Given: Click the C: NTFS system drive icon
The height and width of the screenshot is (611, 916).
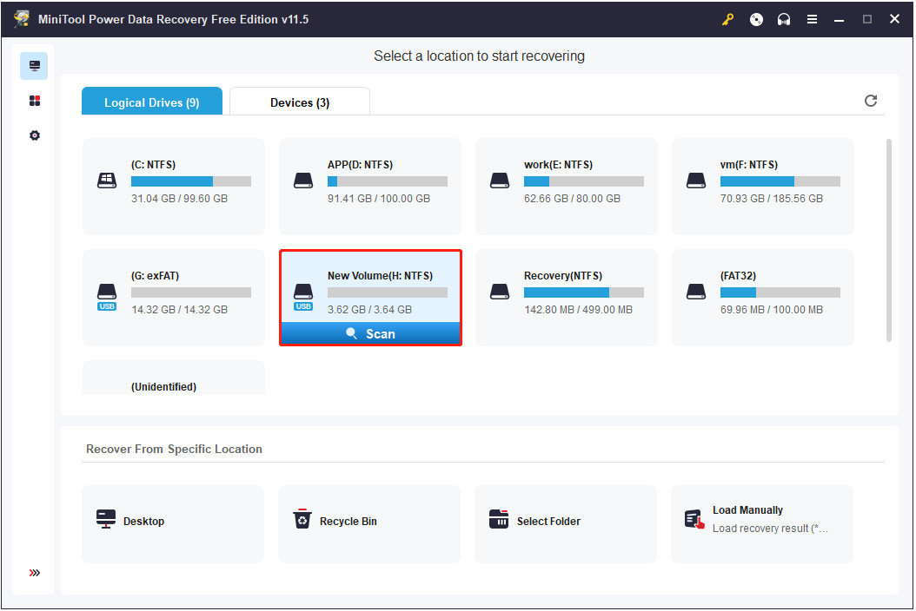Looking at the screenshot, I should click(107, 181).
